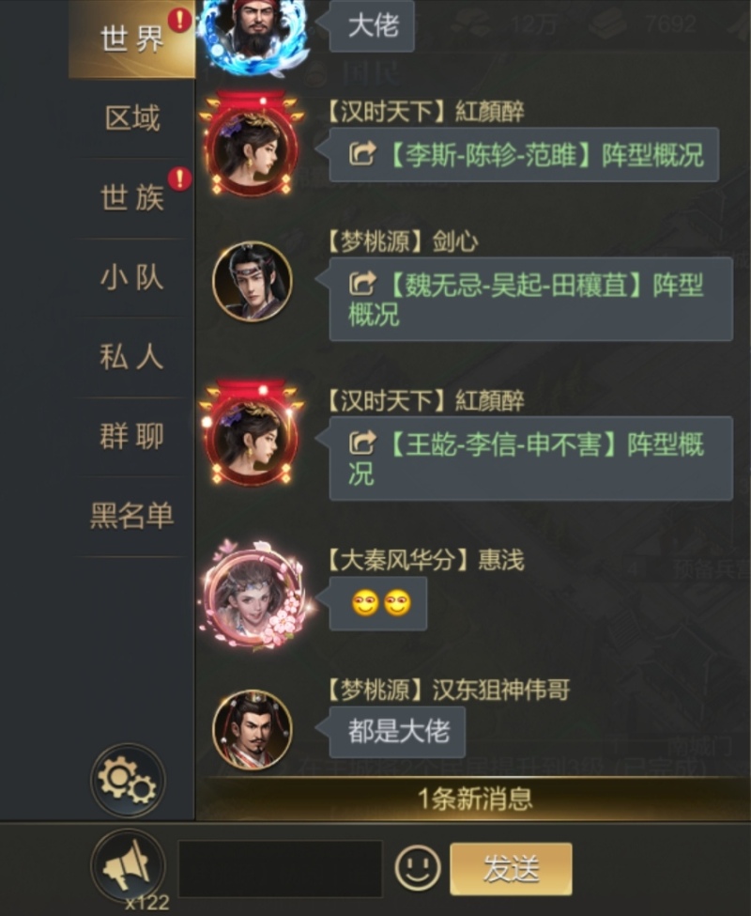Tap the megaphone broadcast icon
The image size is (751, 916).
(x=128, y=866)
